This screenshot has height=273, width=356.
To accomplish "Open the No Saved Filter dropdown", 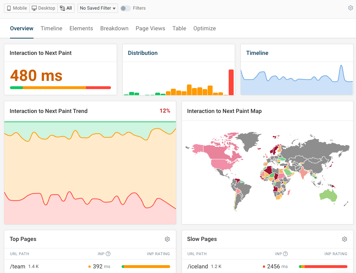I will (x=98, y=8).
